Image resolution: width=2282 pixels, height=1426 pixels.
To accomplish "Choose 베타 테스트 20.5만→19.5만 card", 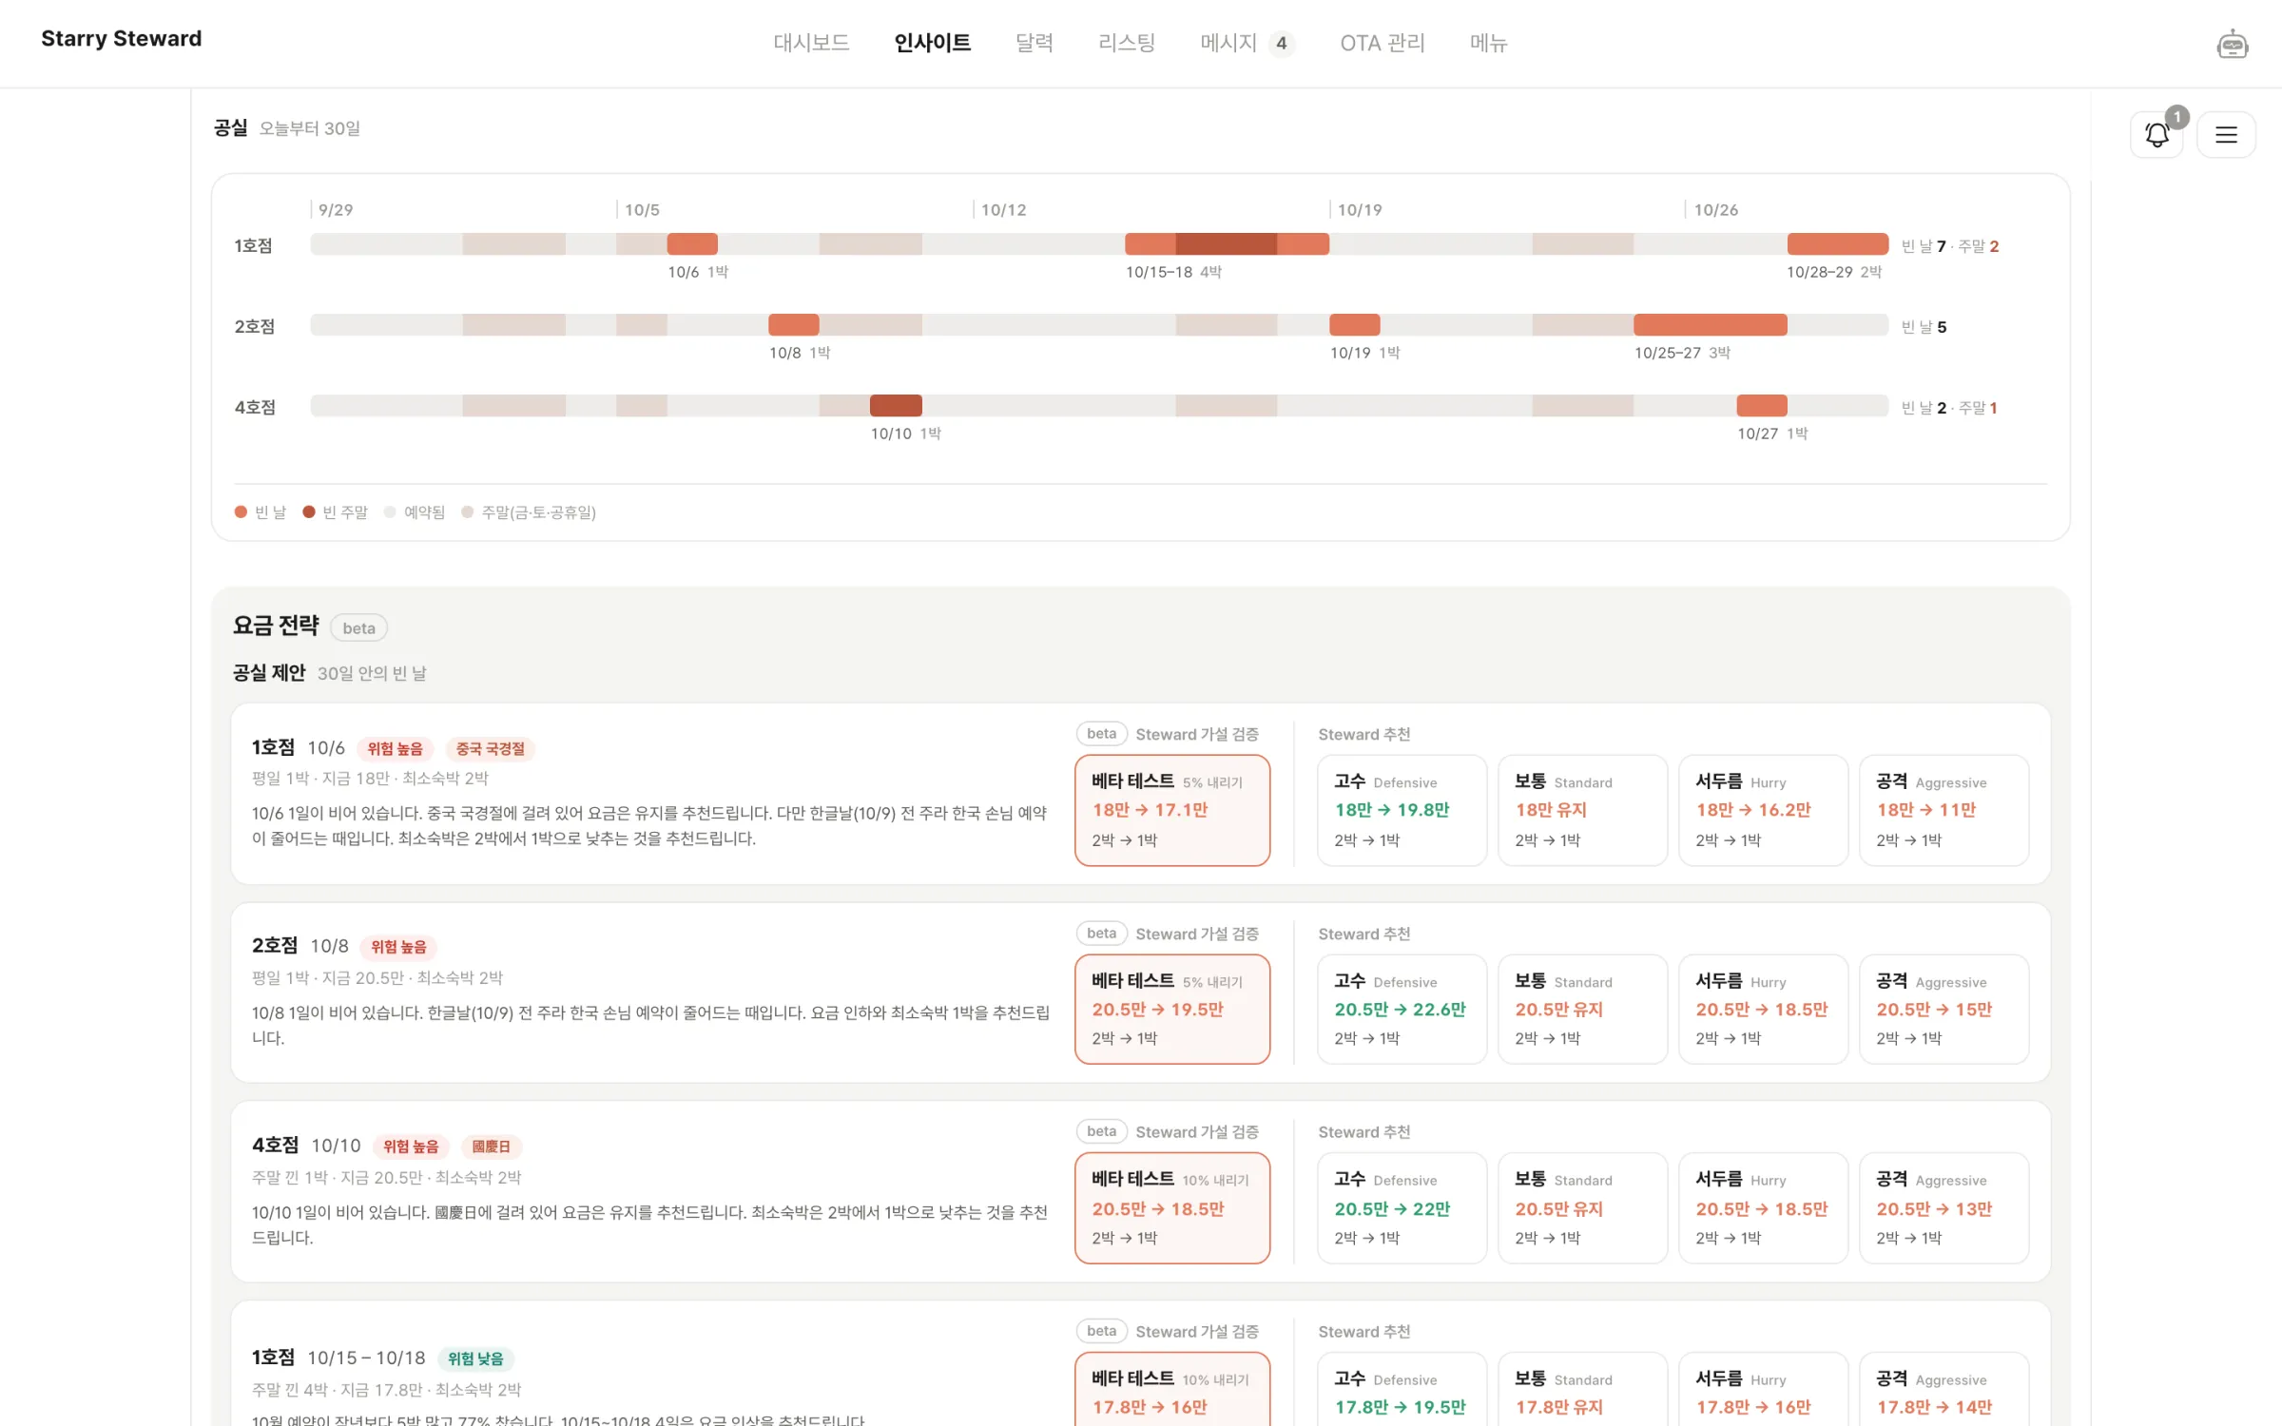I will (1172, 1010).
